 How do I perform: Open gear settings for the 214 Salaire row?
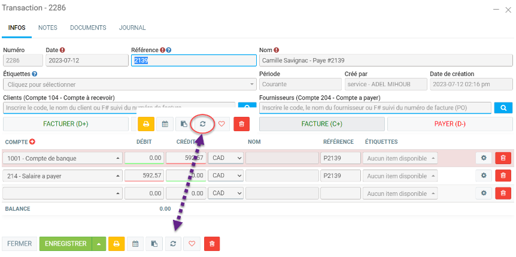484,176
